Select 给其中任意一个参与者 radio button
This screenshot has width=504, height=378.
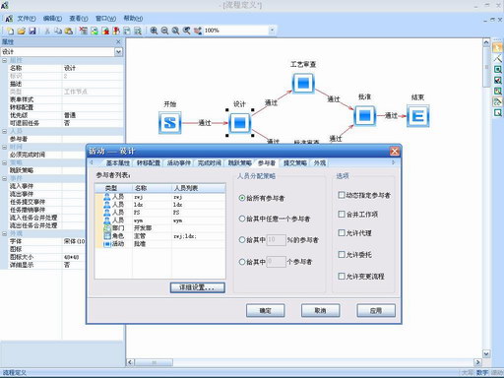242,219
